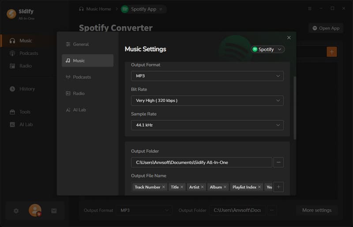This screenshot has height=227, width=353.
Task: Click the Music tab note icon
Action: [68, 61]
